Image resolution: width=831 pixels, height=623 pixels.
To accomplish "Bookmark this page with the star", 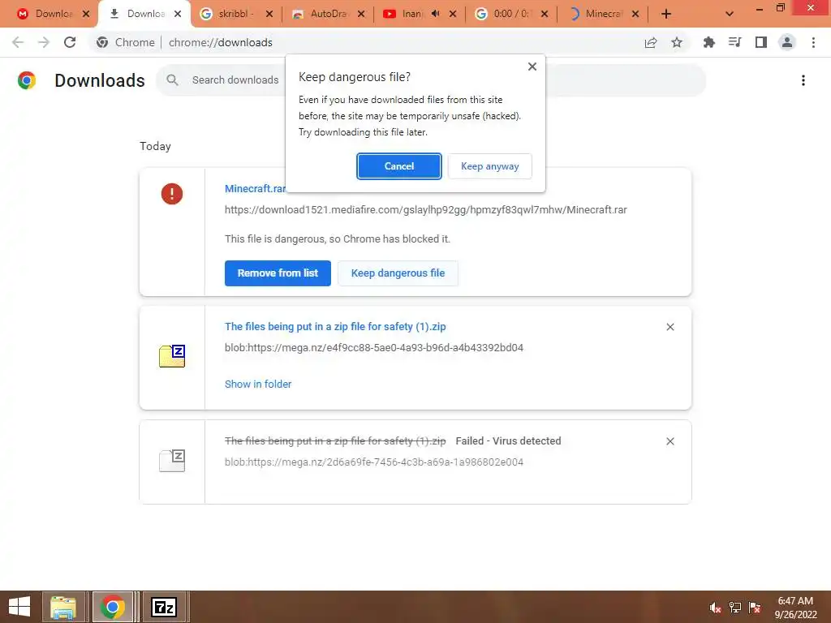I will click(677, 42).
